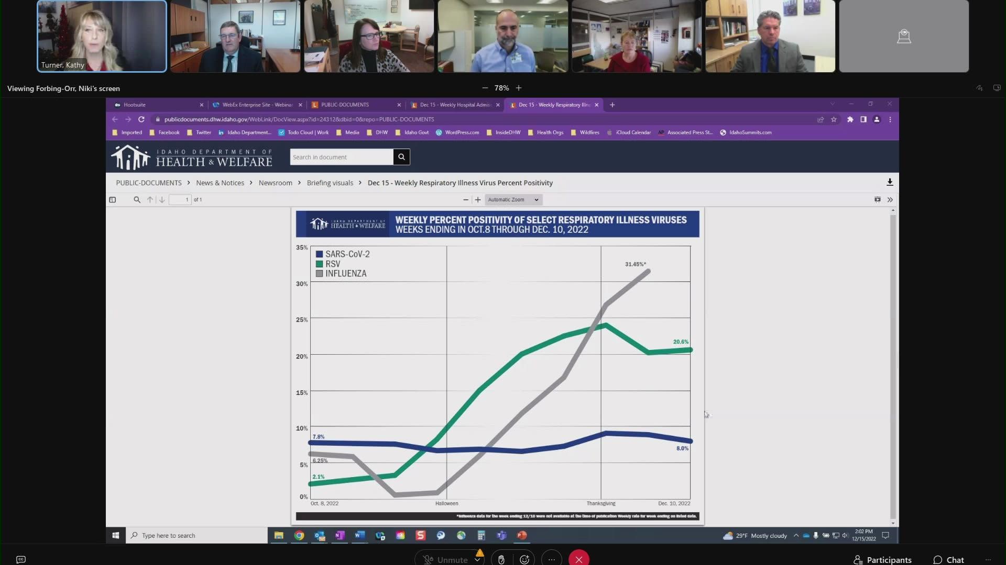Click the red leave meeting button
1006x565 pixels.
(578, 559)
